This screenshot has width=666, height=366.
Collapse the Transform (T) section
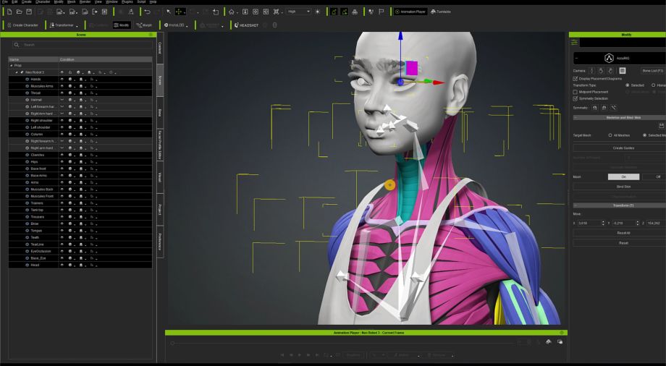tap(576, 205)
